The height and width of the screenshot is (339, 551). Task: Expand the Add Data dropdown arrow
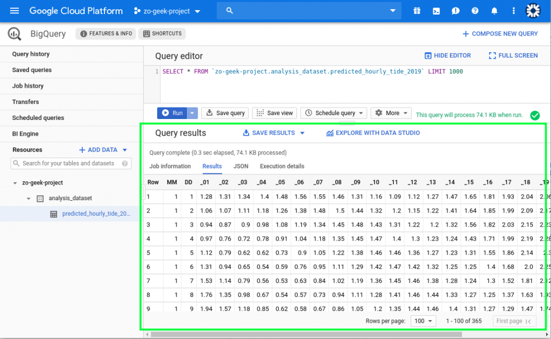click(x=125, y=150)
